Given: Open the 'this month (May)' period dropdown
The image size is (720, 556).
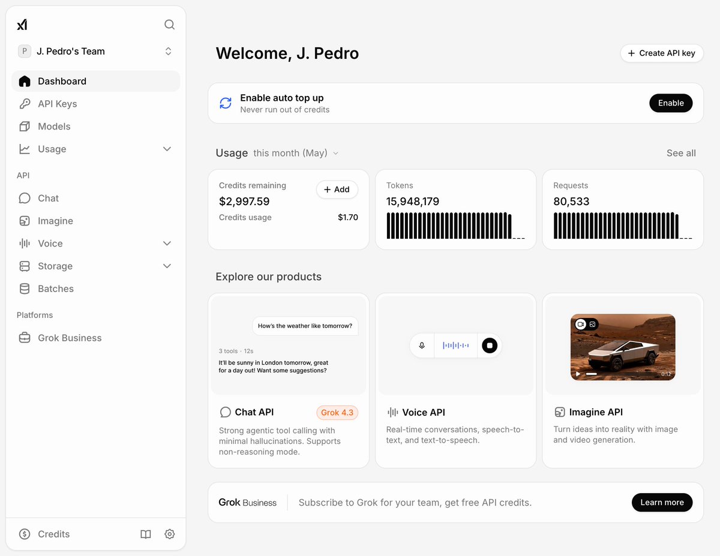Looking at the screenshot, I should coord(296,153).
